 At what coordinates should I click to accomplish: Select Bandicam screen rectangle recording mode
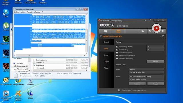[118, 31]
